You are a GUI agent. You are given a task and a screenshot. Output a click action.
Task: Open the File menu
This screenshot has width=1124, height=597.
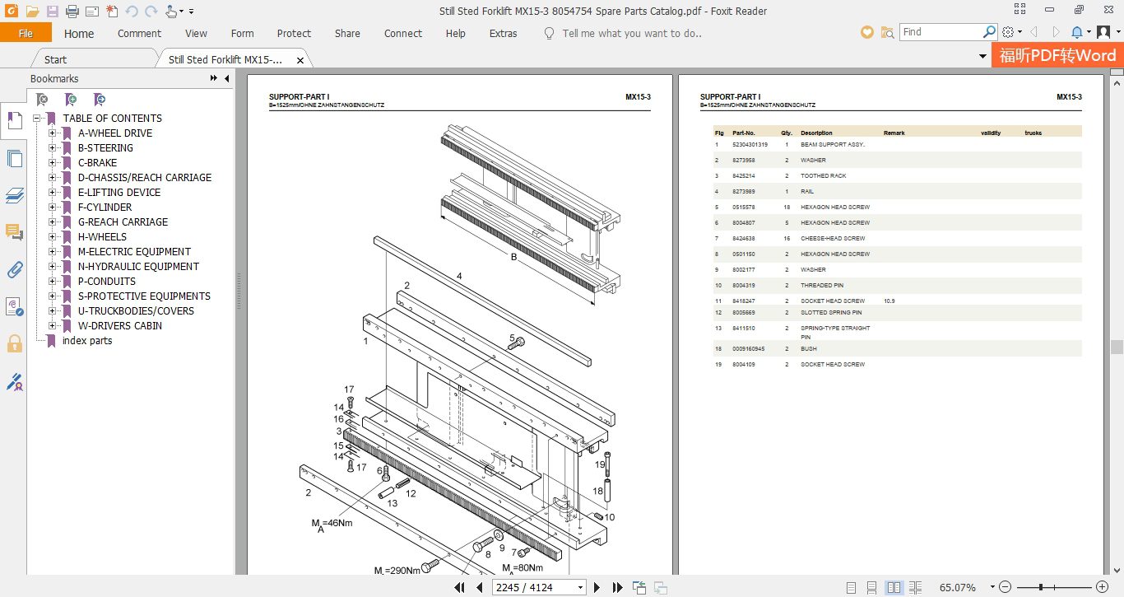tap(26, 33)
